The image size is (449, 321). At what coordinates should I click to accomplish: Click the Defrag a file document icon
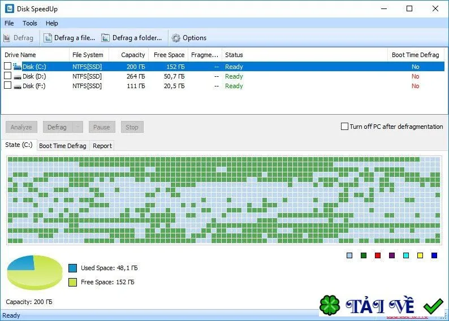click(x=48, y=38)
